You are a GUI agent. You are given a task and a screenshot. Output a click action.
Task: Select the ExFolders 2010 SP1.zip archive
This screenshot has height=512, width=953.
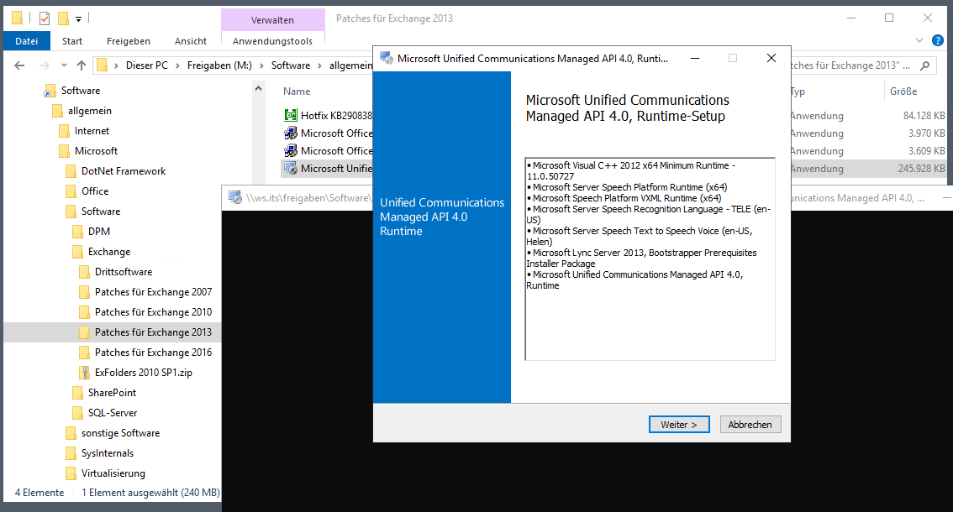pyautogui.click(x=144, y=373)
